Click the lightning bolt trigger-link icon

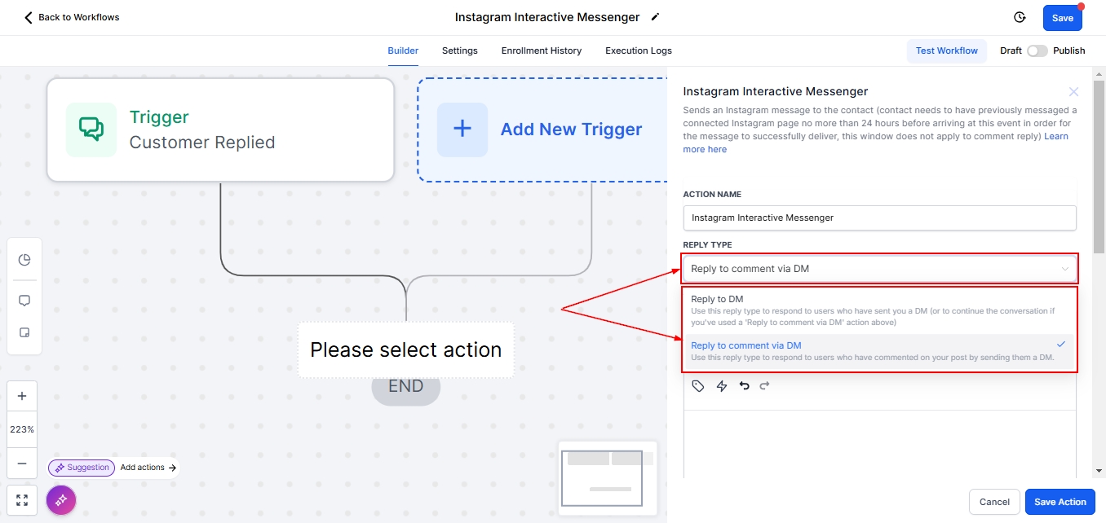[x=721, y=386]
